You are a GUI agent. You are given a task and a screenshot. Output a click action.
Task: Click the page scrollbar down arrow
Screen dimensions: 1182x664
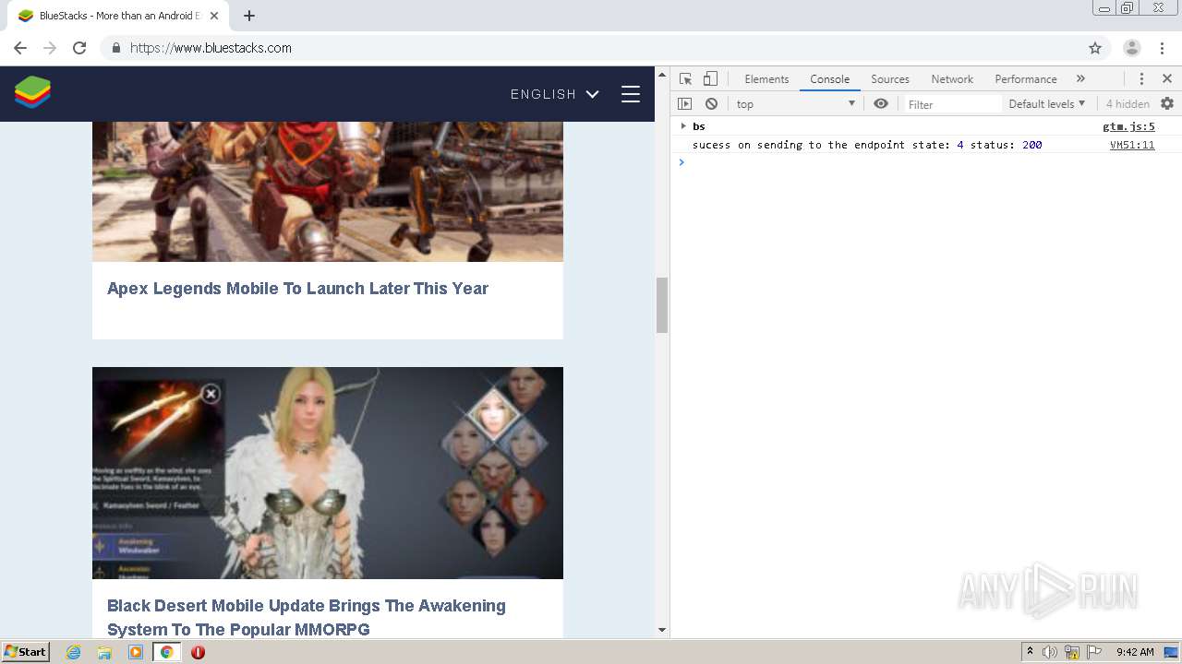pyautogui.click(x=662, y=630)
